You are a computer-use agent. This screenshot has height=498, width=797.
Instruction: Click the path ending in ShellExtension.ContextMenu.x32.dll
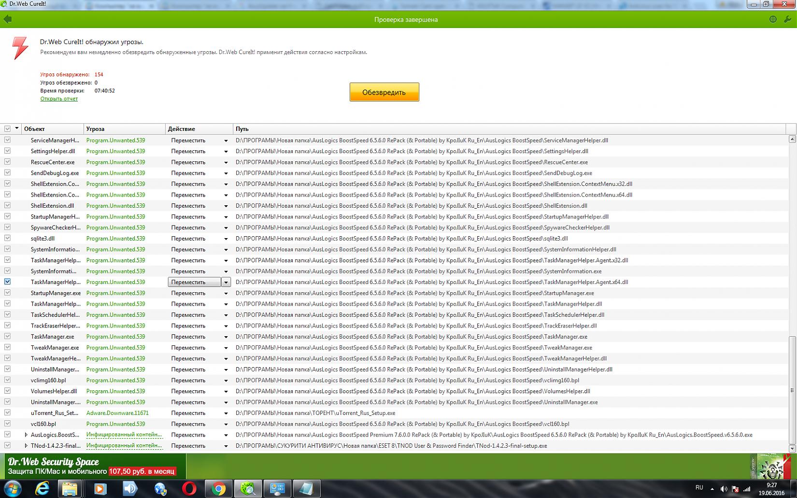pos(434,184)
